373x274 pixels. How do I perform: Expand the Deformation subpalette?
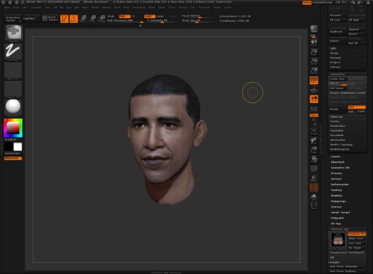coord(339,185)
